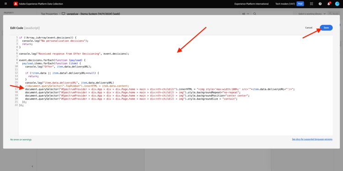Click the payload.items.forEach line
This screenshot has width=343, height=171.
tap(51, 63)
